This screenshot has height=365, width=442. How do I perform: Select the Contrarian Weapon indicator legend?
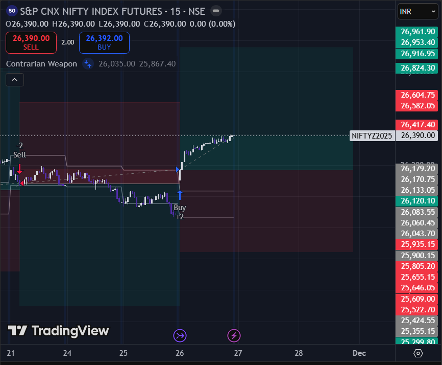point(41,64)
